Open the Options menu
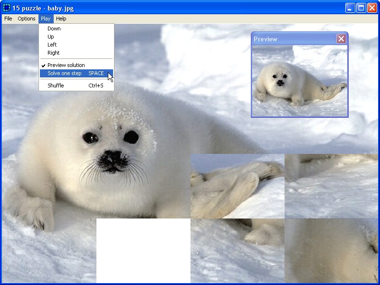The image size is (380, 285). [27, 19]
